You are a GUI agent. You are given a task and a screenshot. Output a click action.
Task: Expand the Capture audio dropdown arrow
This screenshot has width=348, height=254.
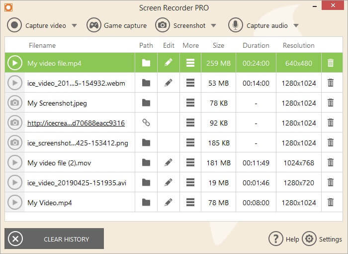[x=296, y=25]
